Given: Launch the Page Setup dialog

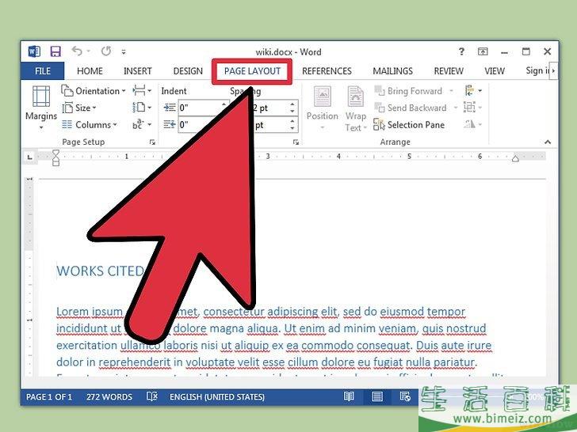Looking at the screenshot, I should (x=152, y=142).
